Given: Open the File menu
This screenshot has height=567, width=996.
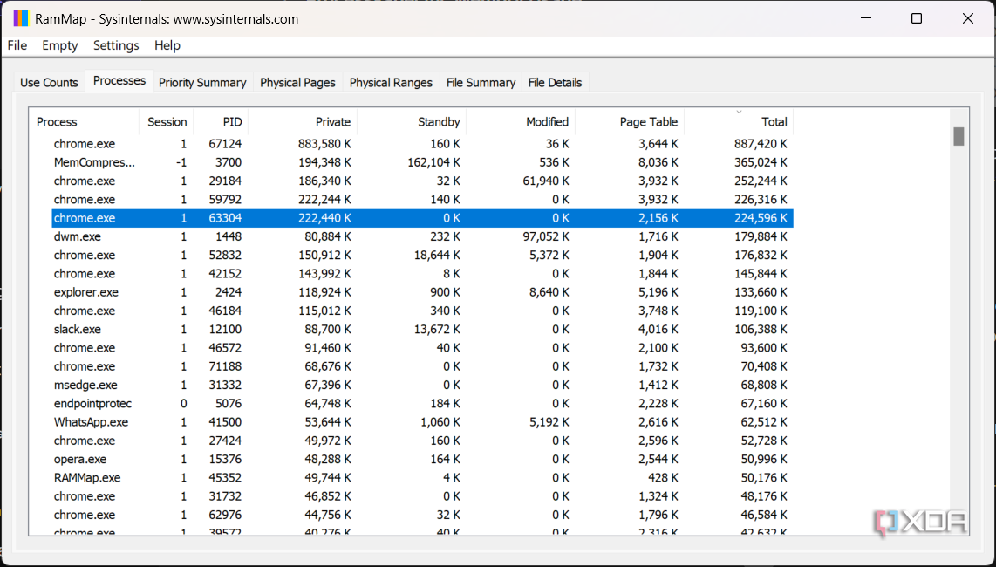Looking at the screenshot, I should [x=17, y=45].
